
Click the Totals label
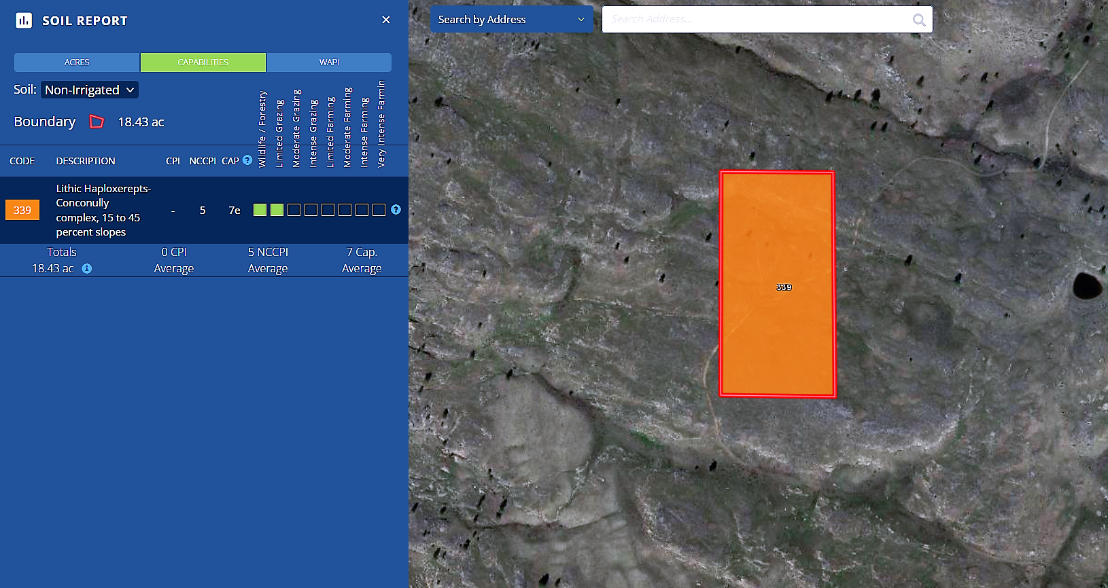(62, 252)
